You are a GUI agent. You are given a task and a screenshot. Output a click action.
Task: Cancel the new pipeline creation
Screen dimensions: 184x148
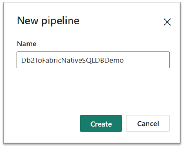pyautogui.click(x=148, y=124)
